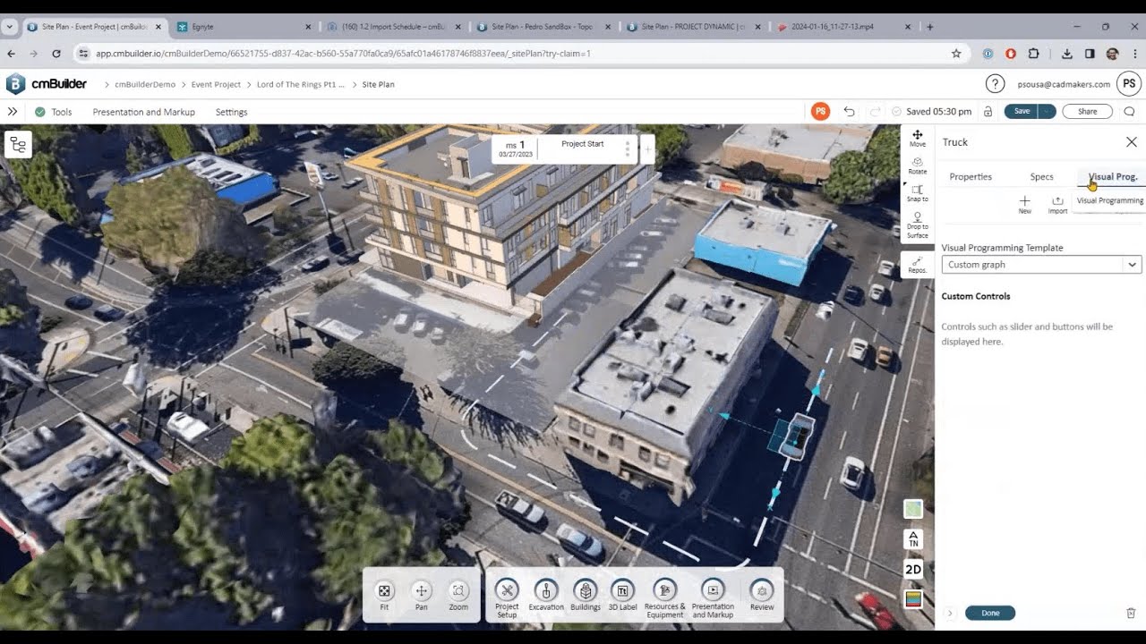Open the Buildings tools
The width and height of the screenshot is (1146, 644).
pos(586,596)
